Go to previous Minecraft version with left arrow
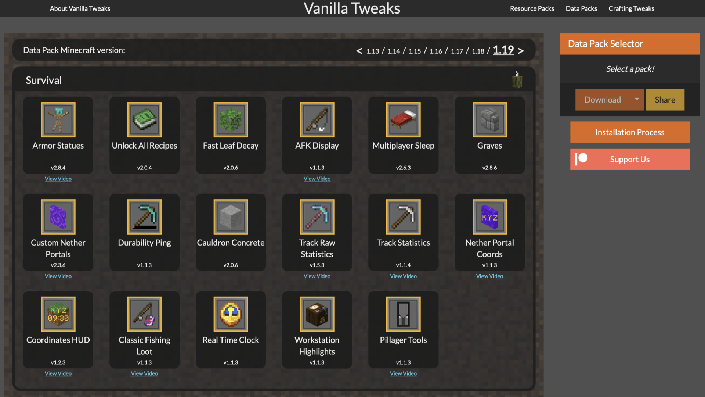This screenshot has width=705, height=397. pyautogui.click(x=359, y=51)
